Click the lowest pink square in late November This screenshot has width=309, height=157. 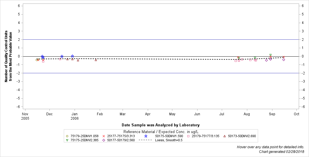click(43, 61)
